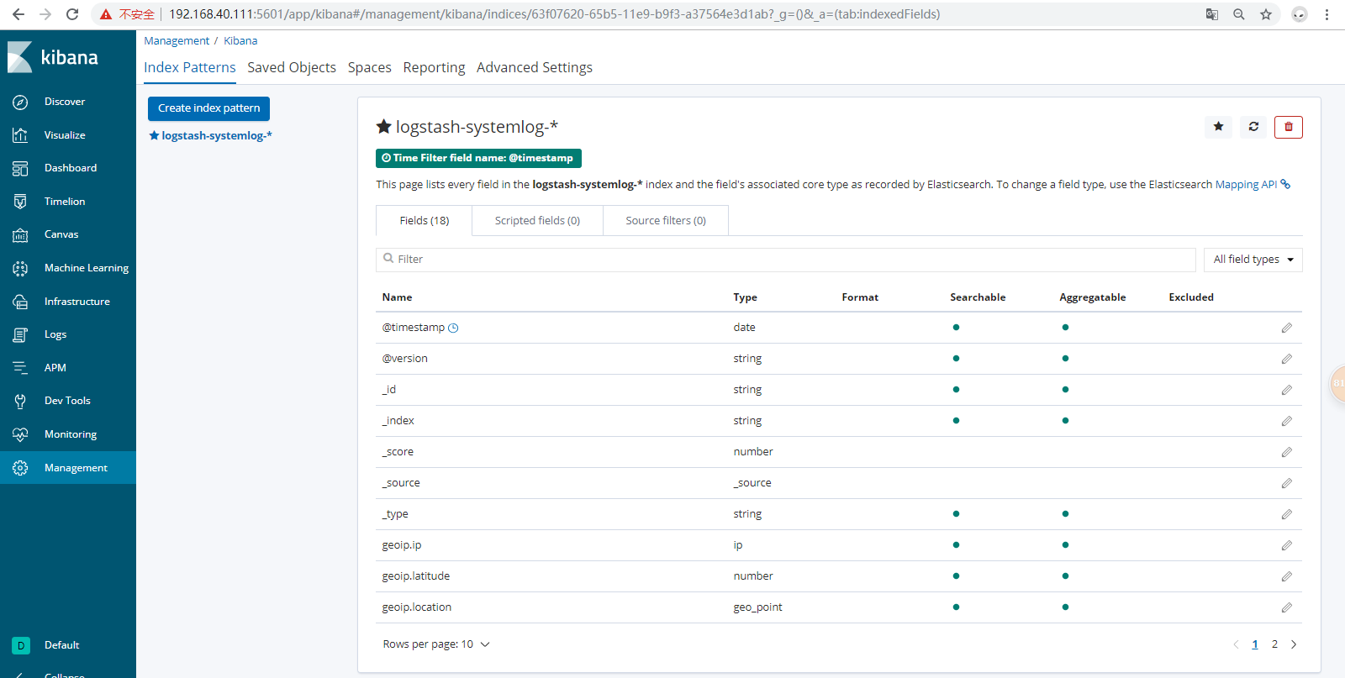Sort by Type column header

[x=745, y=297]
